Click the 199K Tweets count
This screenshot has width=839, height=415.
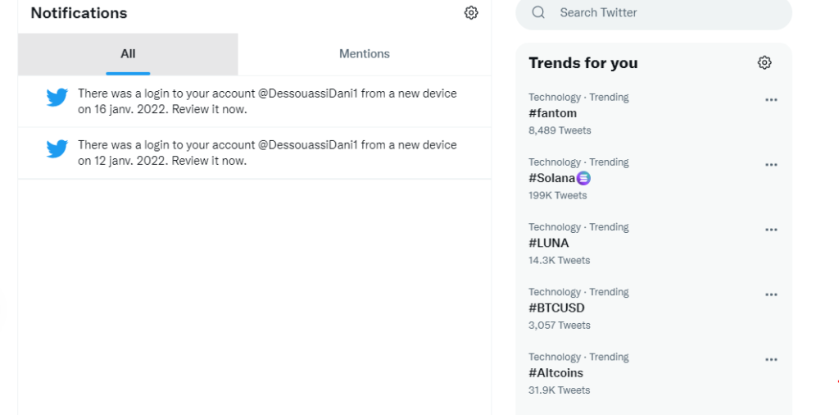tap(557, 195)
